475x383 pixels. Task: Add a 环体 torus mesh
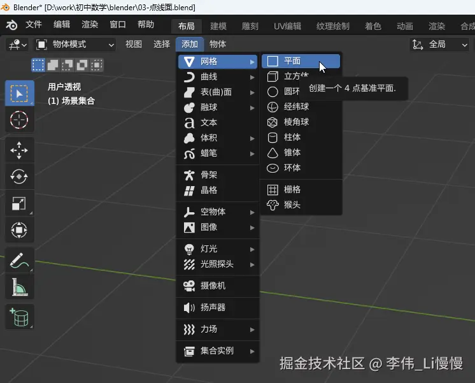click(301, 168)
